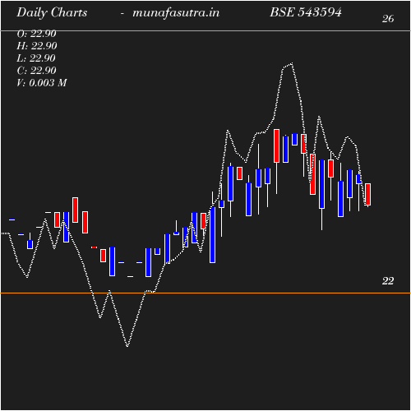
Task: Click the low price 'L: 22.90' value
Action: coord(36,58)
